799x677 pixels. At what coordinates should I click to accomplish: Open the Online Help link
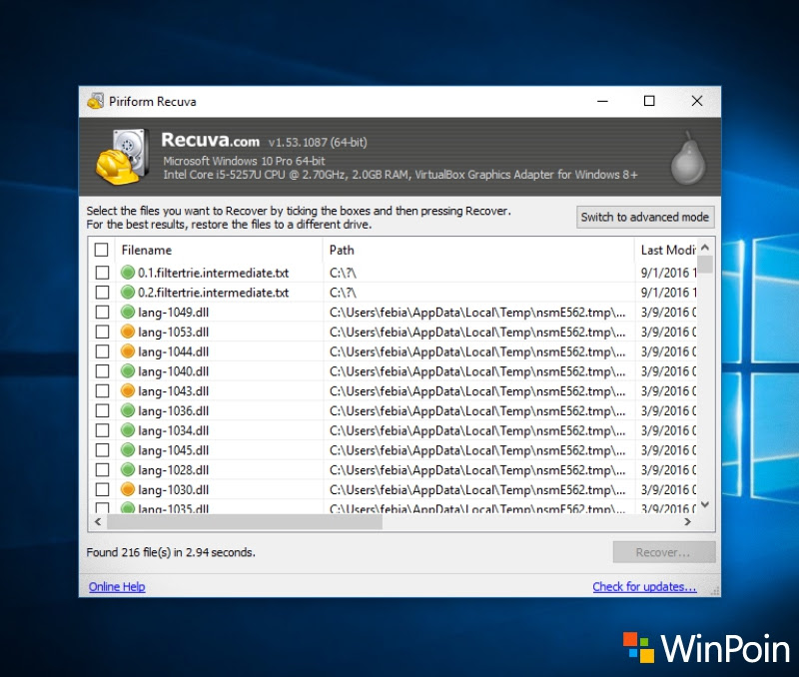point(117,587)
